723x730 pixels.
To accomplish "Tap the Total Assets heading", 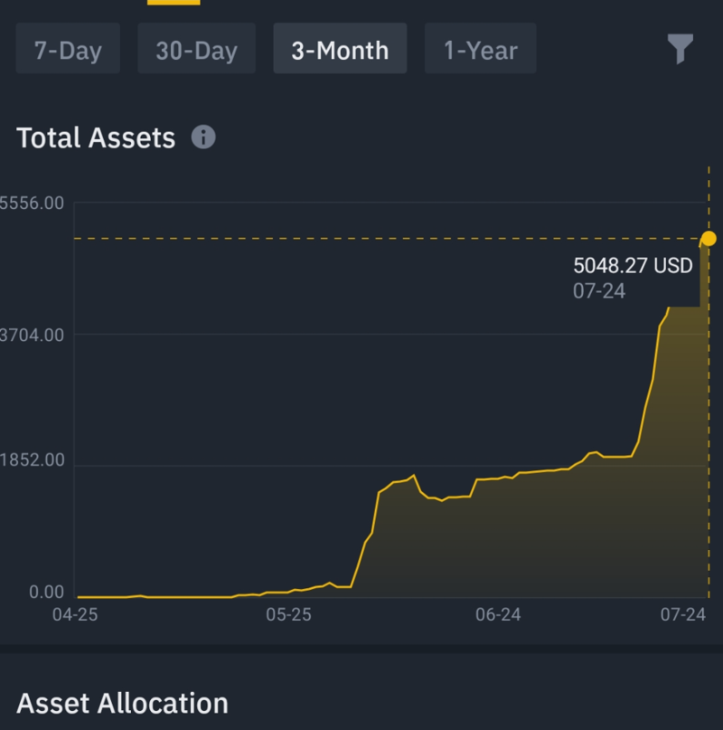I will coord(96,137).
